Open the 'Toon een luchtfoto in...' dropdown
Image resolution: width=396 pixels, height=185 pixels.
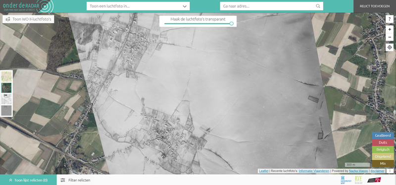[x=138, y=6]
